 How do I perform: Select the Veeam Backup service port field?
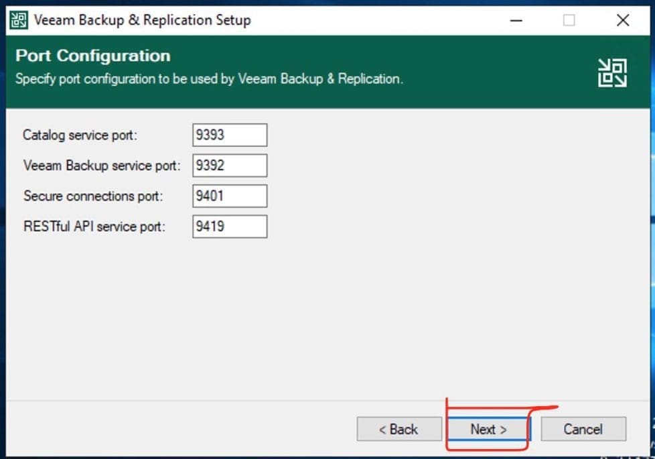230,166
